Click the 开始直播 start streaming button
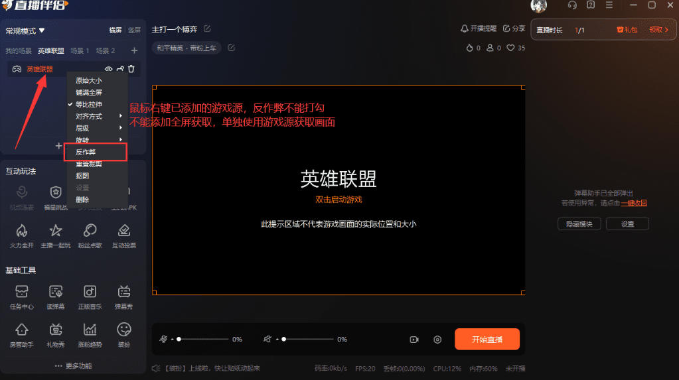Viewport: 679px width, 380px height. pyautogui.click(x=487, y=339)
